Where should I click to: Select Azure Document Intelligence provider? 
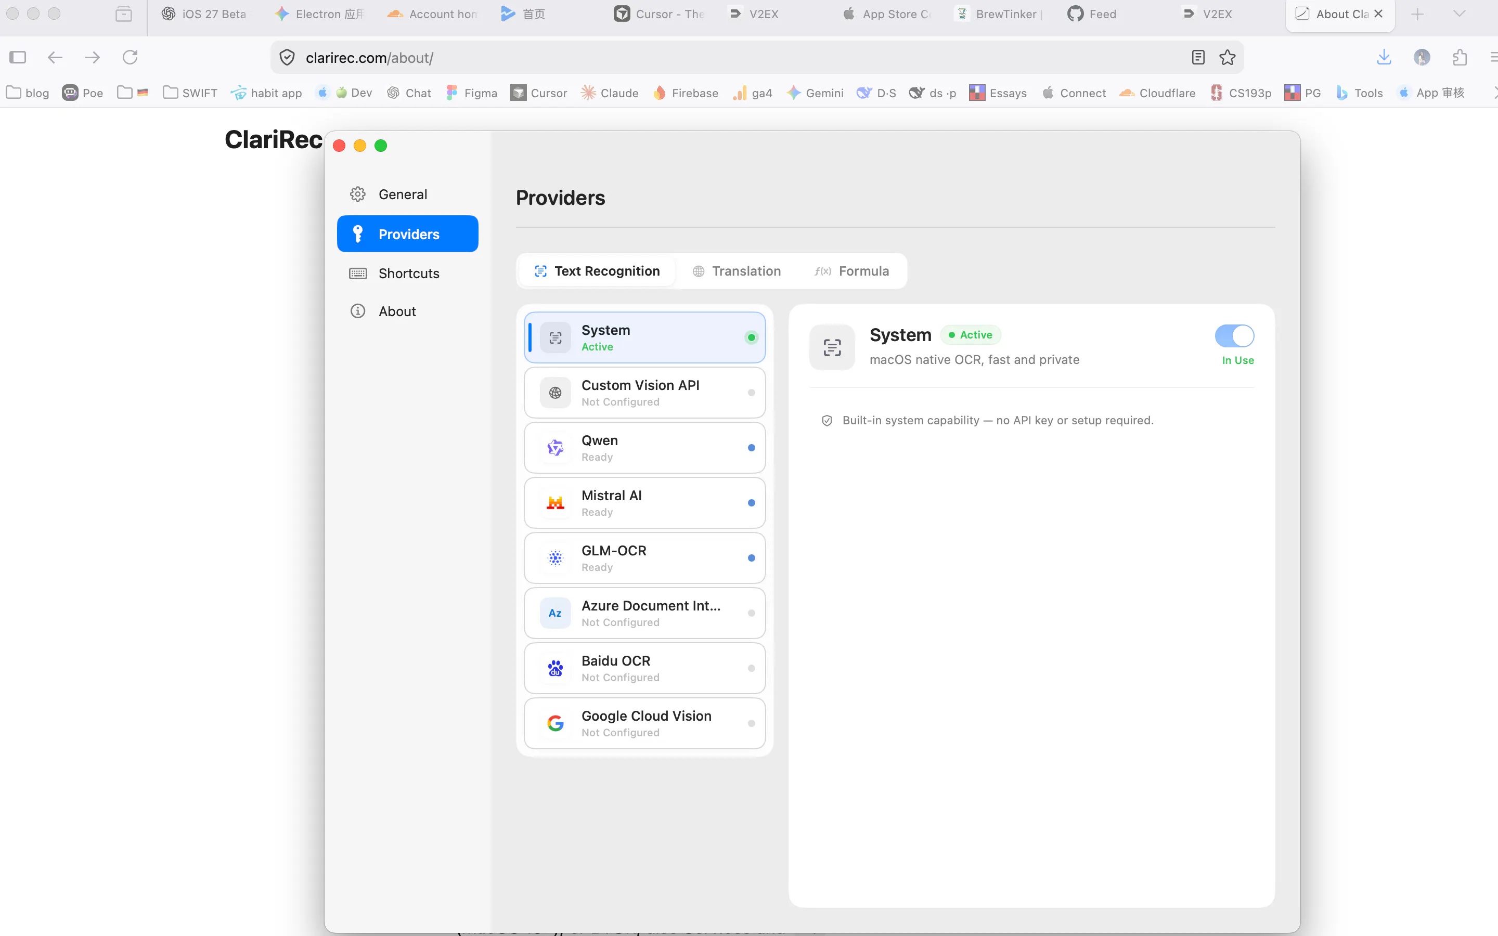[644, 613]
